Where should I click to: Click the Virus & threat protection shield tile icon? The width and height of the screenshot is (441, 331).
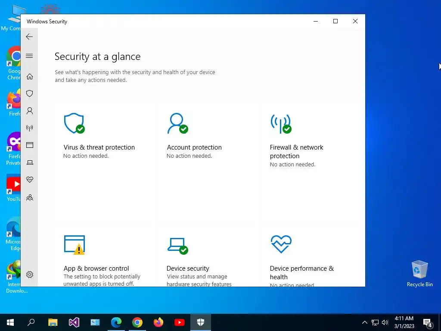pos(74,123)
